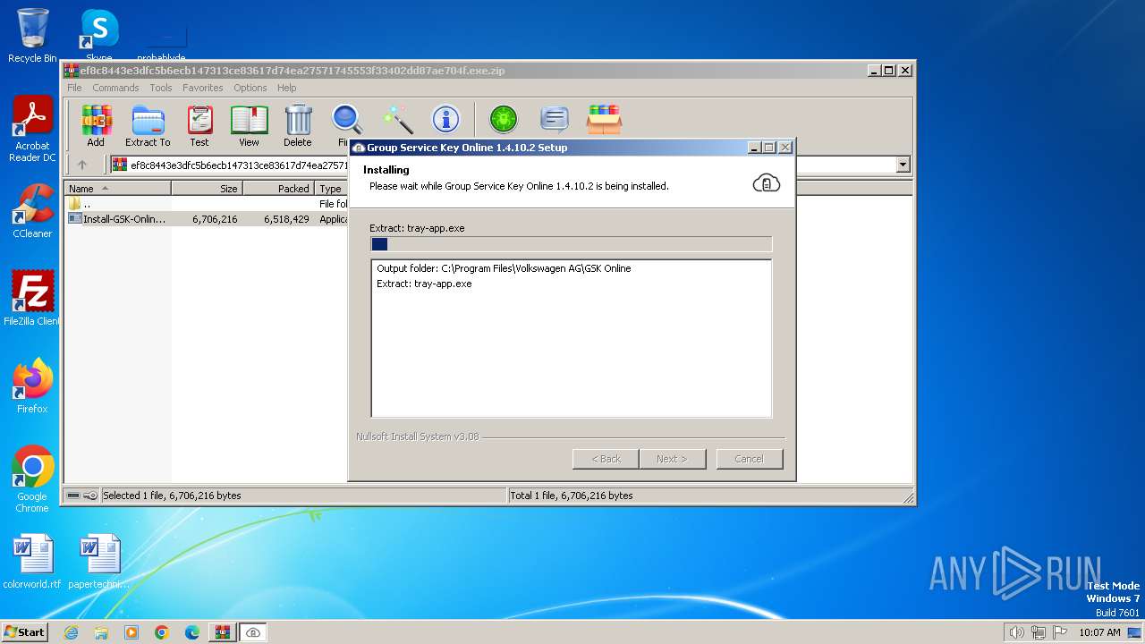Open FileZilla Client desktop shortcut
Viewport: 1145px width, 644px height.
point(32,298)
